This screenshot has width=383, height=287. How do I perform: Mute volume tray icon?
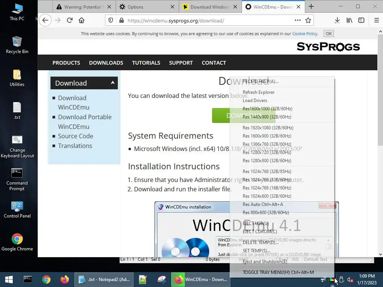click(350, 280)
